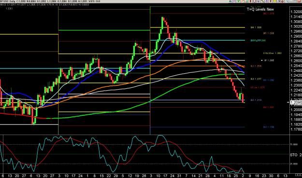Click the 'DP 1.2605' pivot level label
This screenshot has width=302, height=178.
pyautogui.click(x=269, y=60)
